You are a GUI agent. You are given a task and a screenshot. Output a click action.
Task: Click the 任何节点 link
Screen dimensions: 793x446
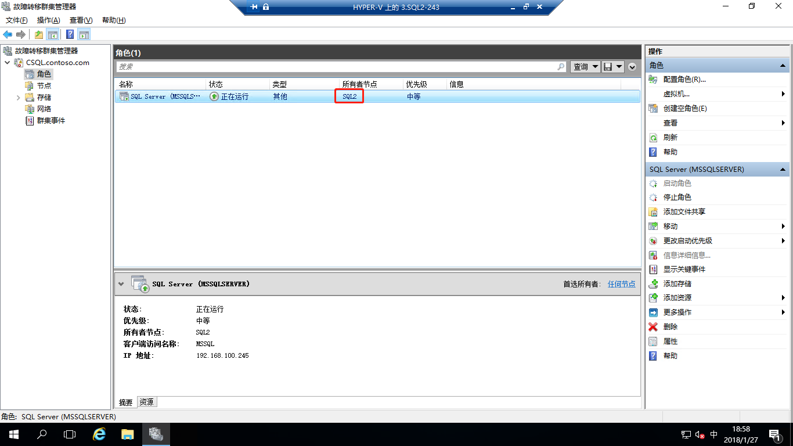[621, 285]
